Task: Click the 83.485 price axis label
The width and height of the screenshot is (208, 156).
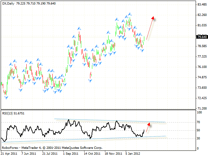Action: coord(202,5)
